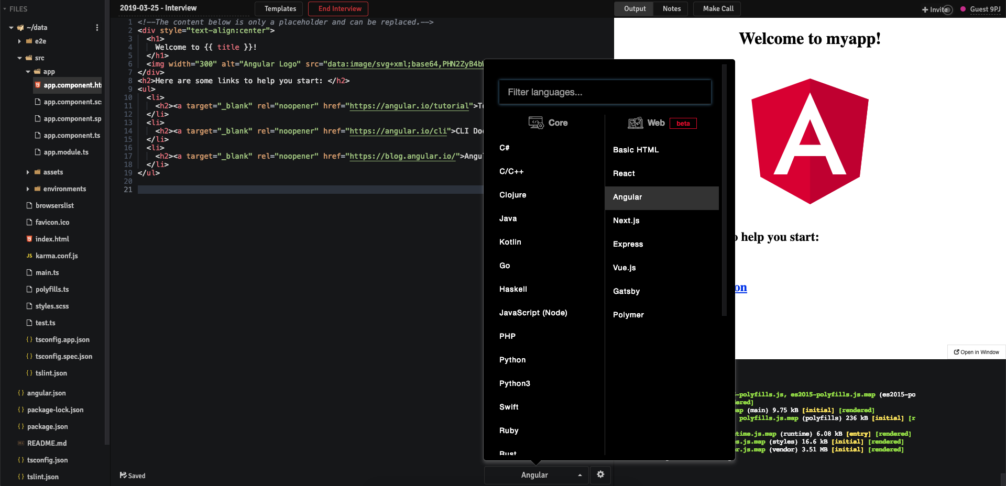Click the braces icon of package.json
1006x486 pixels.
click(x=21, y=426)
